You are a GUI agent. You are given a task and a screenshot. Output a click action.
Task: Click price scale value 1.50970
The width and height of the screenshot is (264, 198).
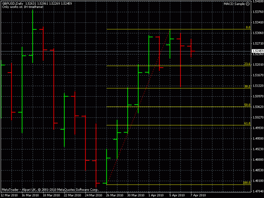coord(258,96)
